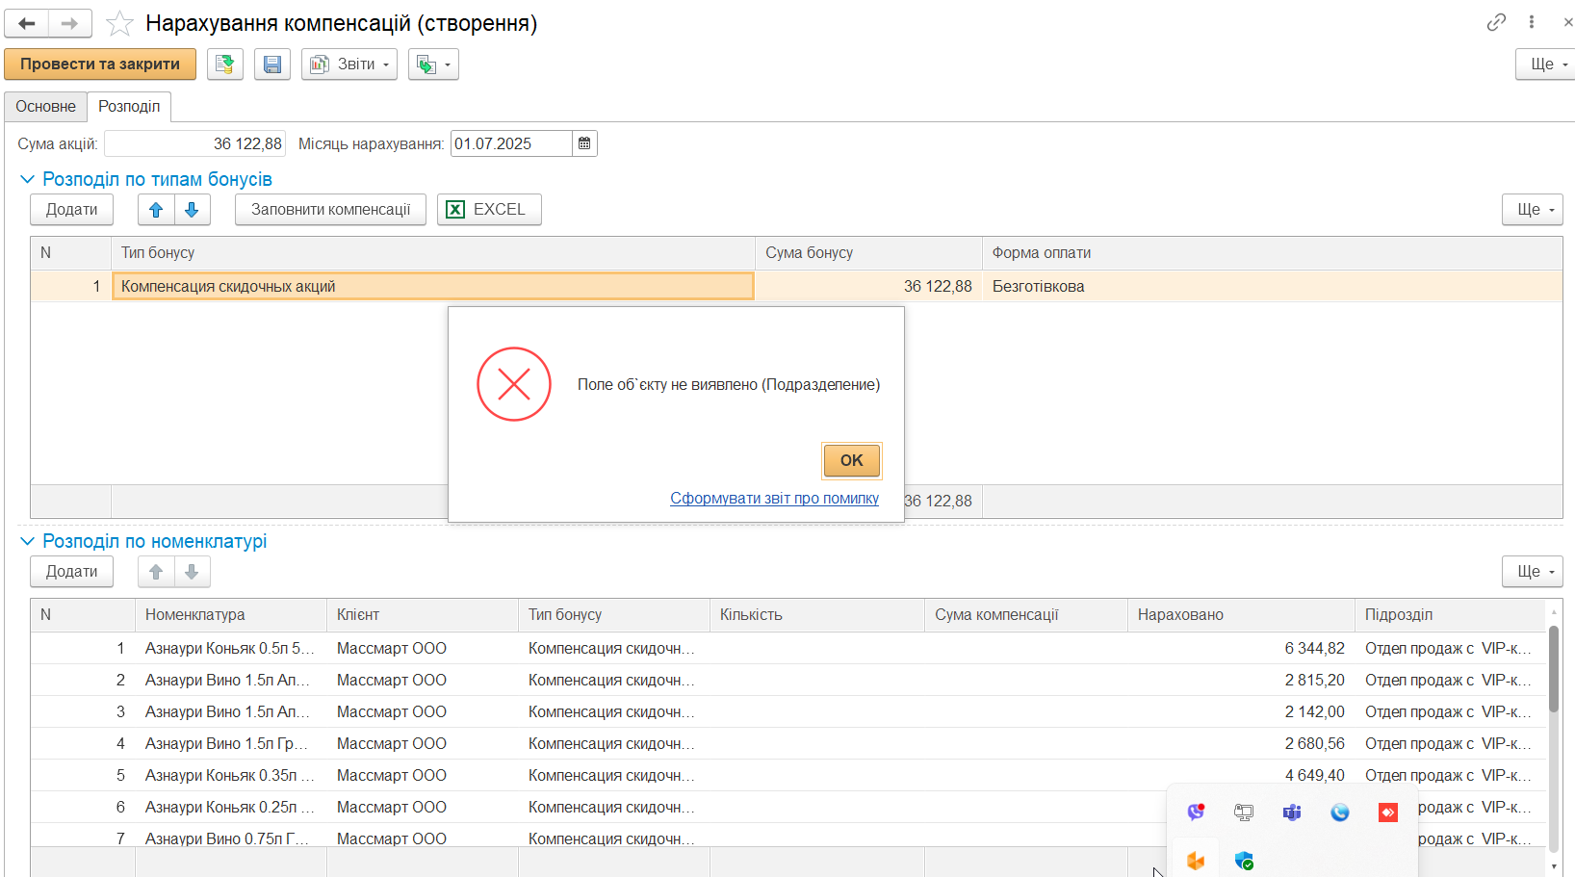Click the 6 344,82 accrued amount cell
1575x877 pixels.
(x=1241, y=649)
